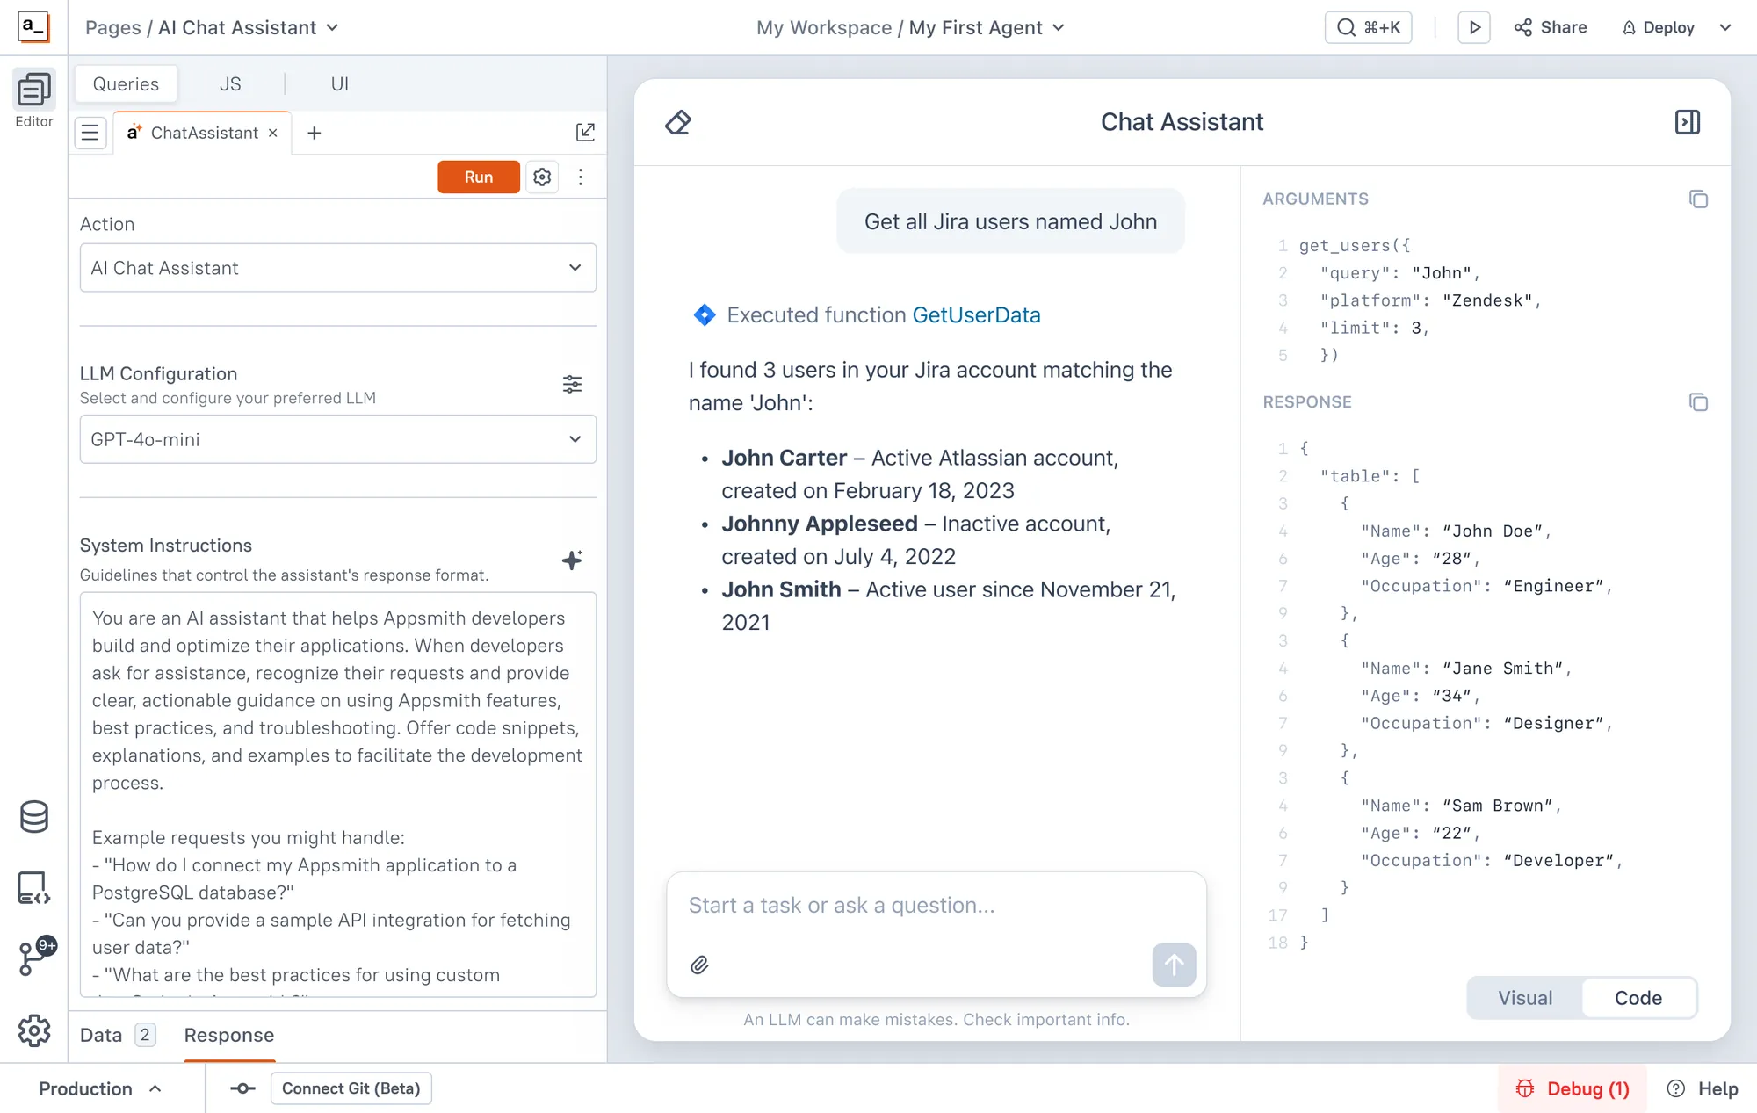Attach a file with the paperclip icon
Screen dimensions: 1757x1113
click(699, 965)
